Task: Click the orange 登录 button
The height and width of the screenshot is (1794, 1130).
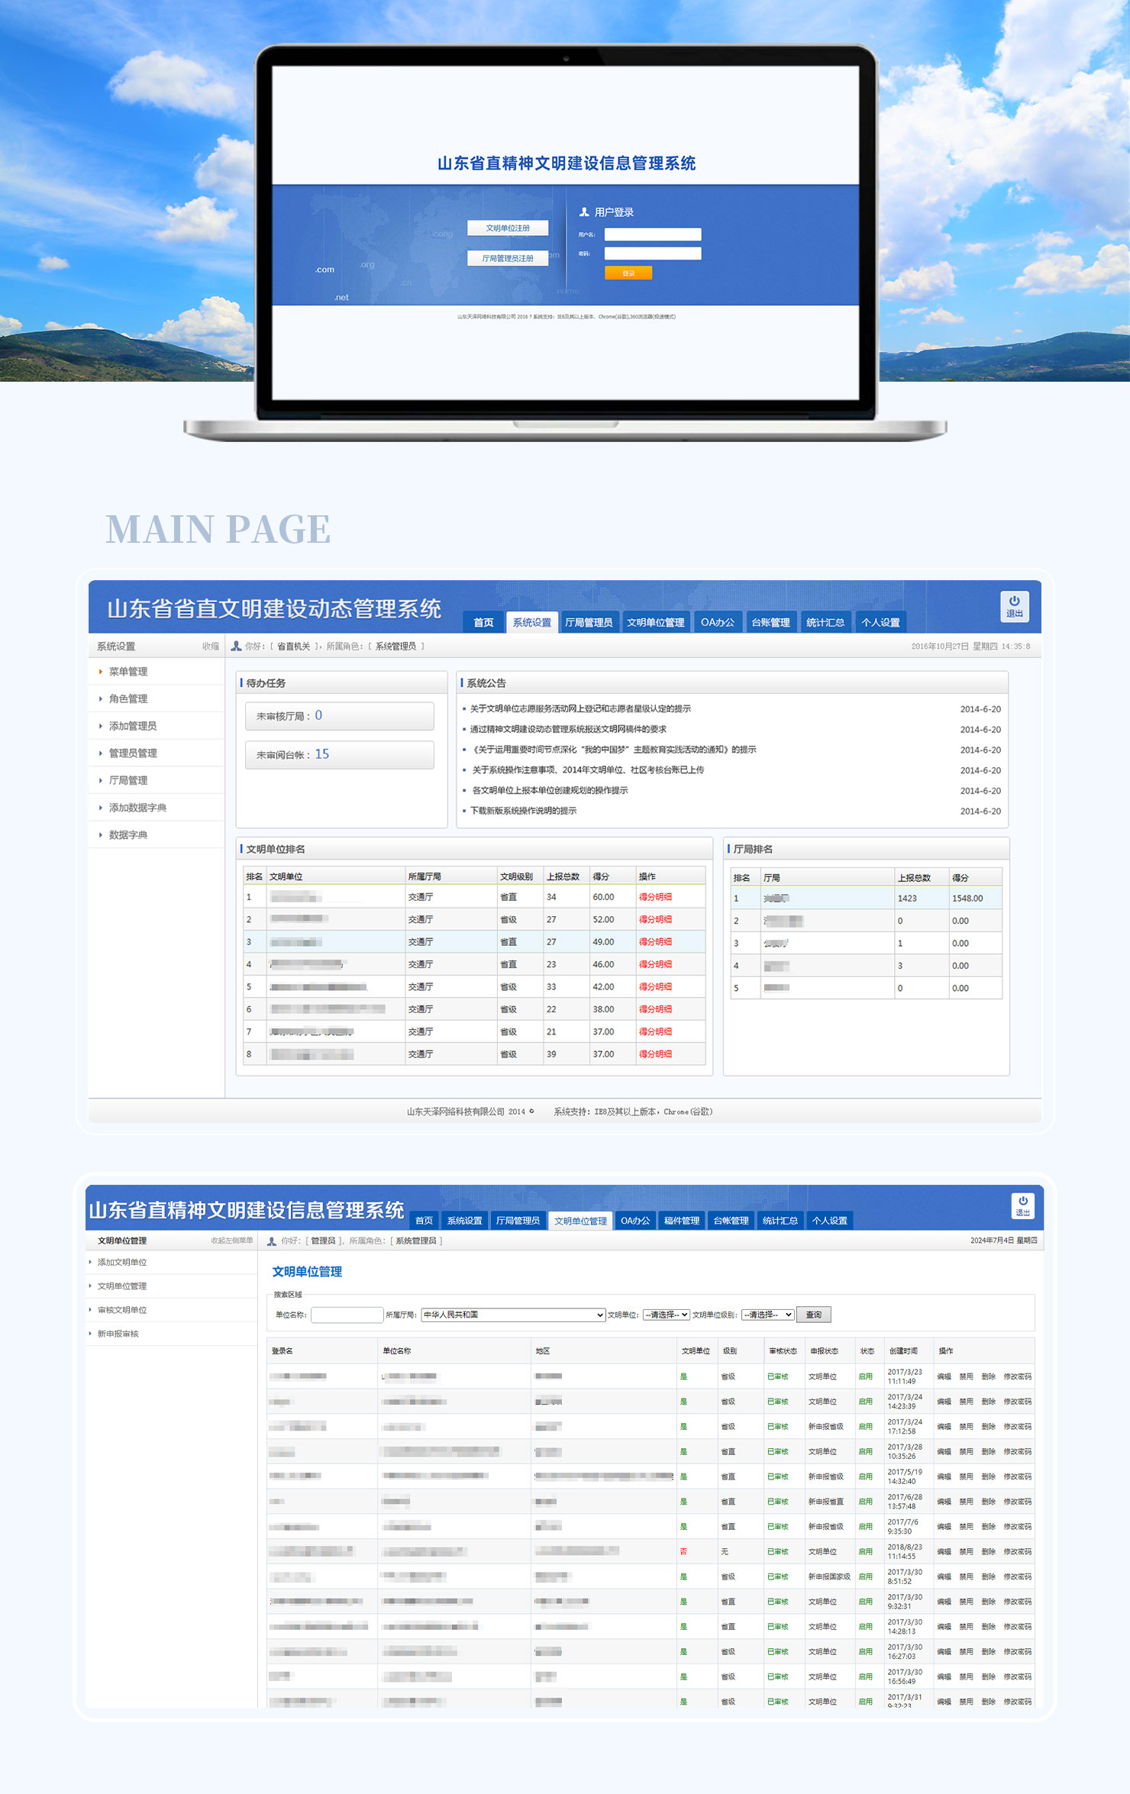Action: pyautogui.click(x=628, y=273)
